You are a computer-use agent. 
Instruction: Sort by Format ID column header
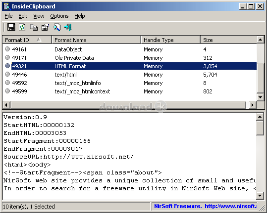(x=27, y=40)
